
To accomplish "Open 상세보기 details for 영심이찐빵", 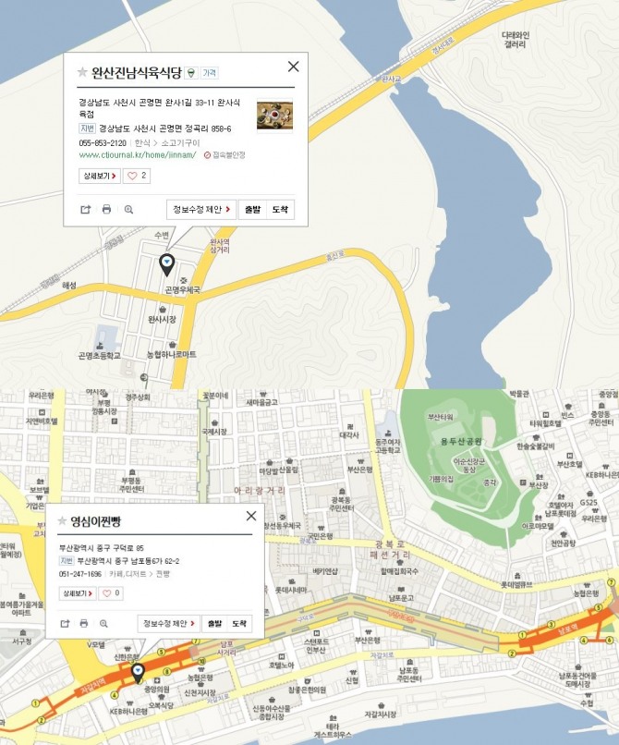I will point(78,593).
